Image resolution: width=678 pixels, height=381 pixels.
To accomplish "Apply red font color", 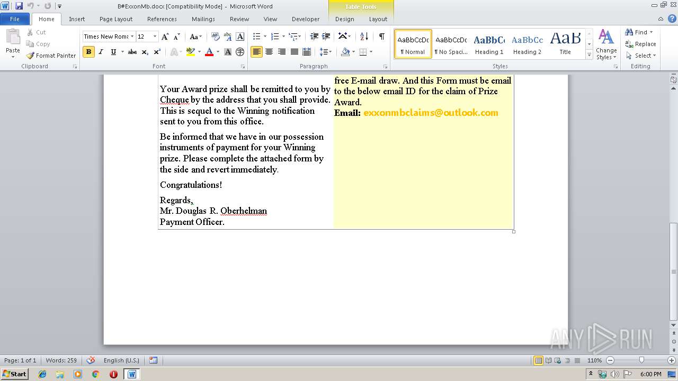I will point(209,52).
